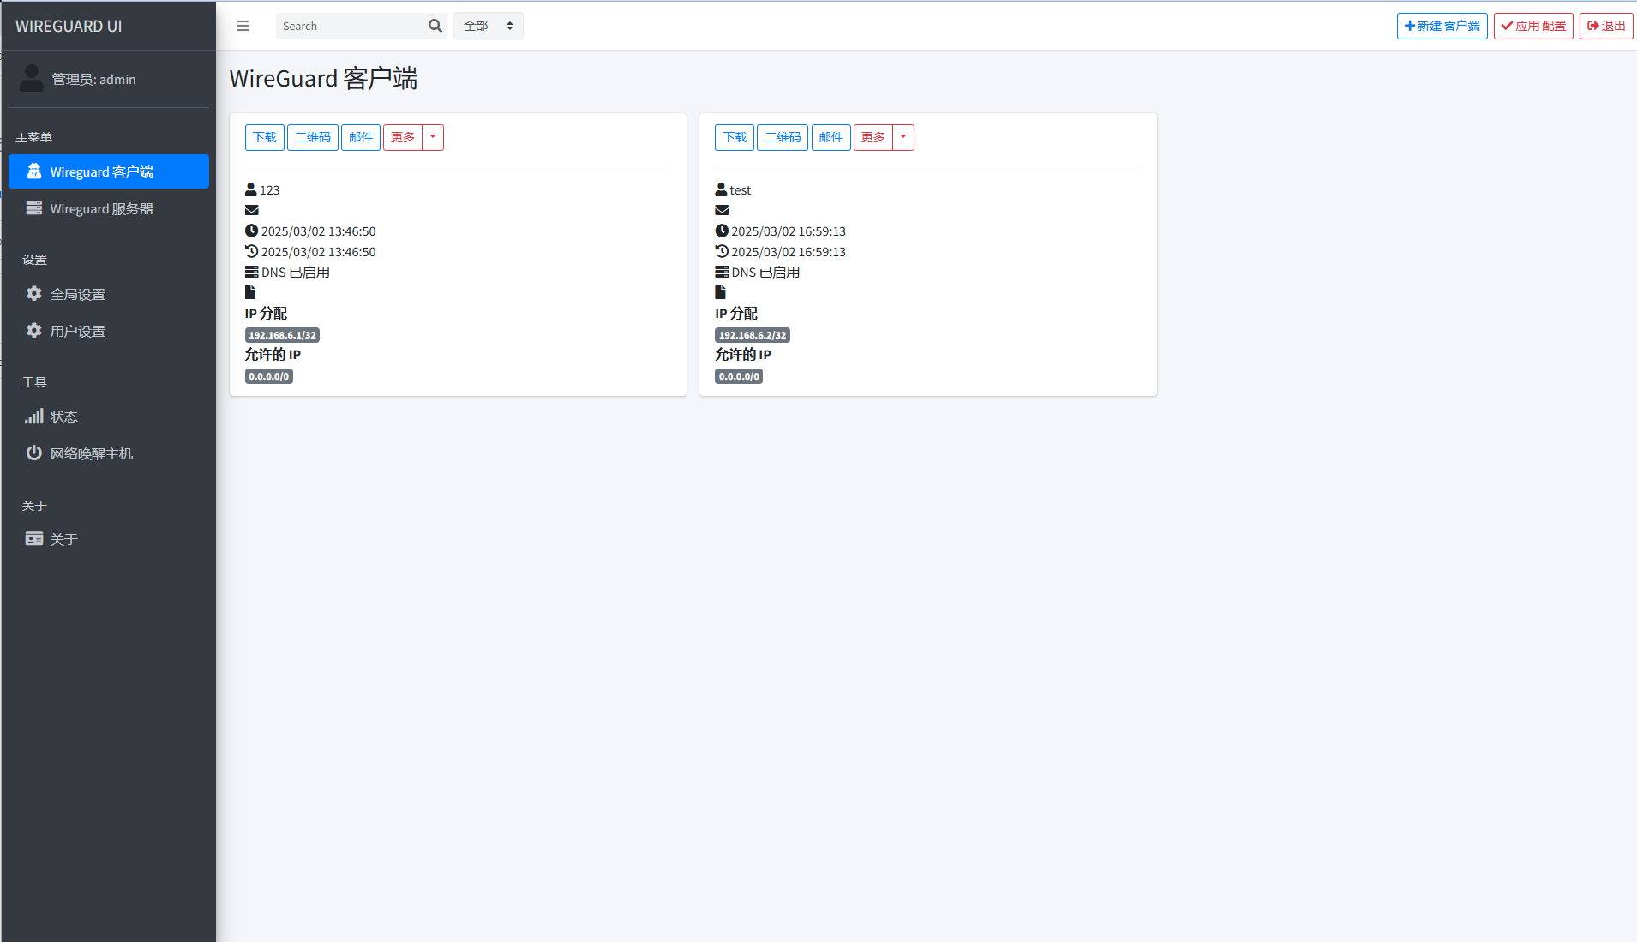Show 二维码 for client test
Screen dimensions: 1637x942
[783, 137]
